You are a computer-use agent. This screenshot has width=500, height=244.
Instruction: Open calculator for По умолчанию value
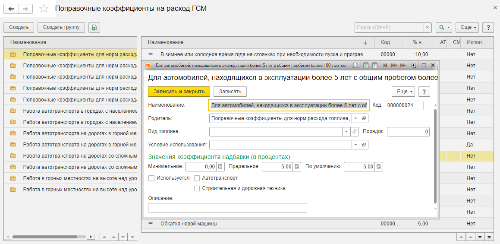point(378,167)
